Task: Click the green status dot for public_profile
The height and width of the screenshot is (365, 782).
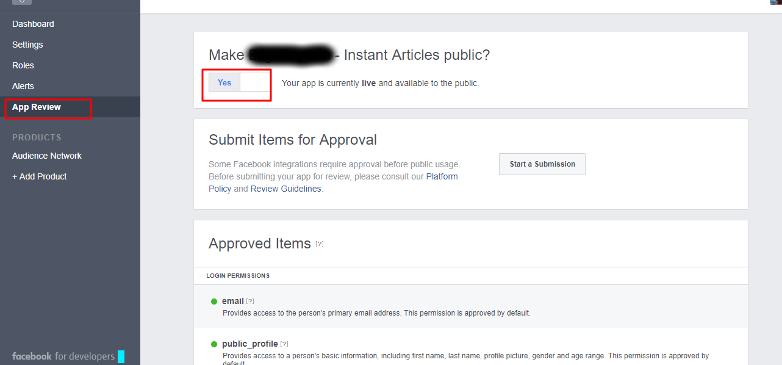Action: pos(214,344)
